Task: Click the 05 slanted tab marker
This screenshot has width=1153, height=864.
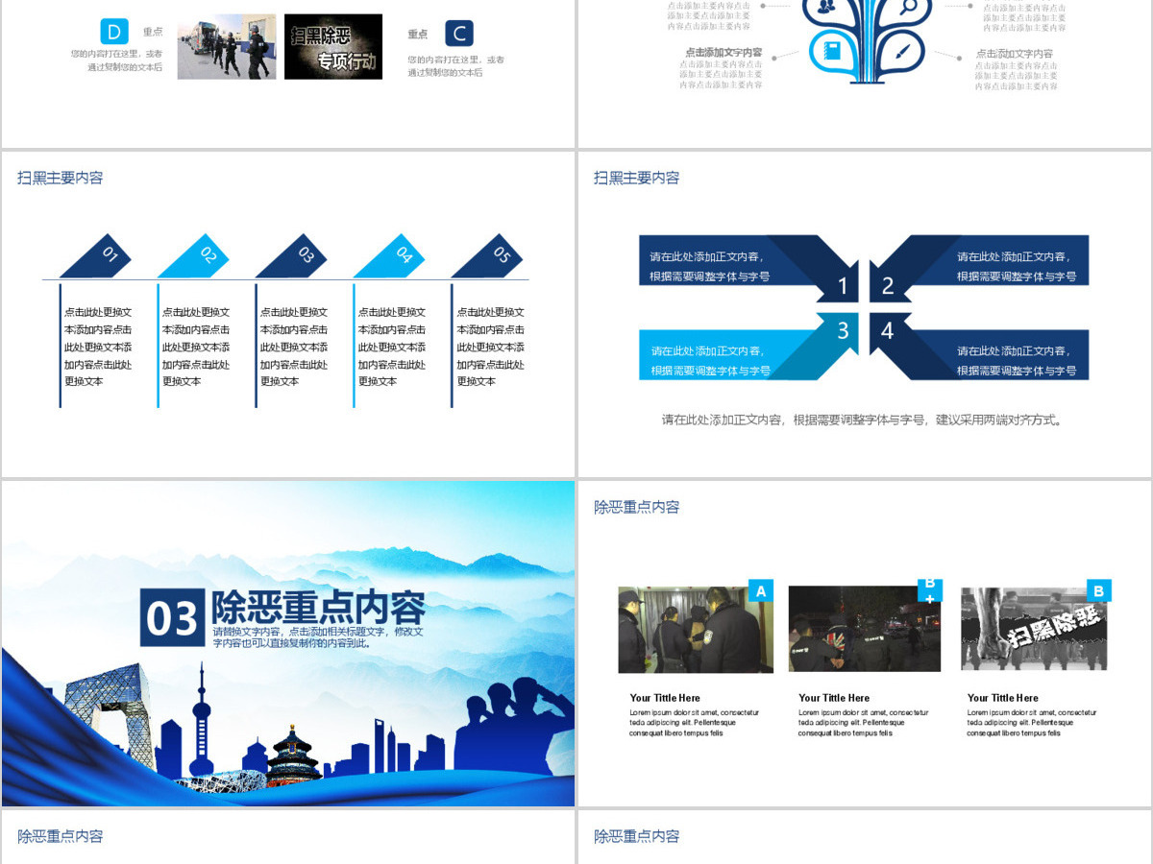Action: pyautogui.click(x=487, y=256)
